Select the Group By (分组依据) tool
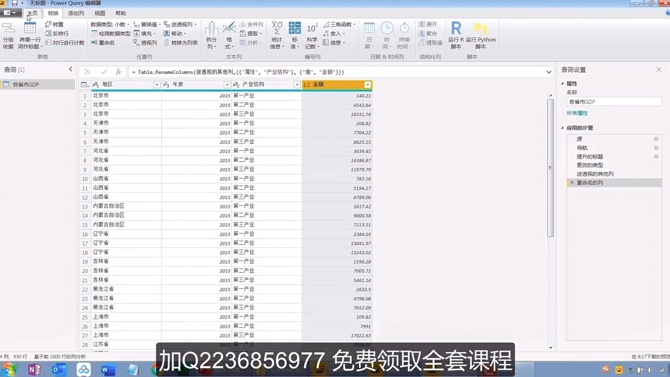The width and height of the screenshot is (670, 377). [8, 31]
